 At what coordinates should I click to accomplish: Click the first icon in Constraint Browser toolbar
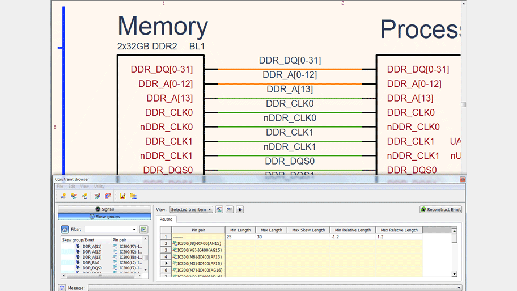click(63, 196)
